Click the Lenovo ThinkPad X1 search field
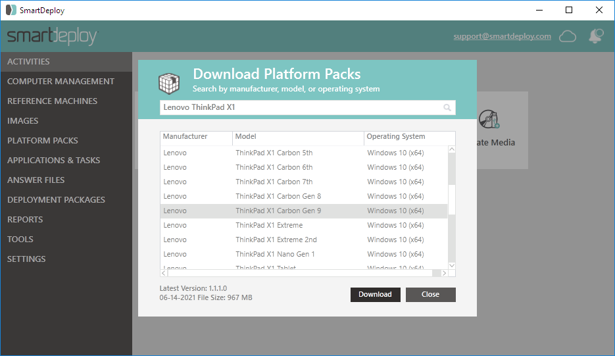The width and height of the screenshot is (615, 356). pos(308,107)
